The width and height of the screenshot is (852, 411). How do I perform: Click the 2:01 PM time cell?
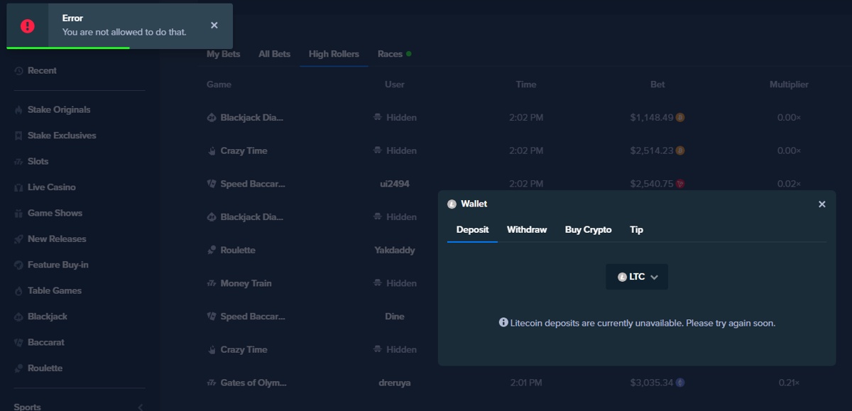526,383
